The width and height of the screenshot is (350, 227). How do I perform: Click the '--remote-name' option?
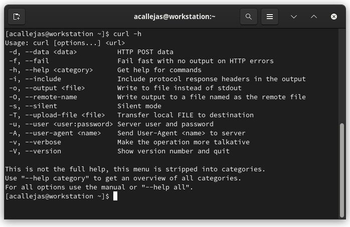pos(51,97)
